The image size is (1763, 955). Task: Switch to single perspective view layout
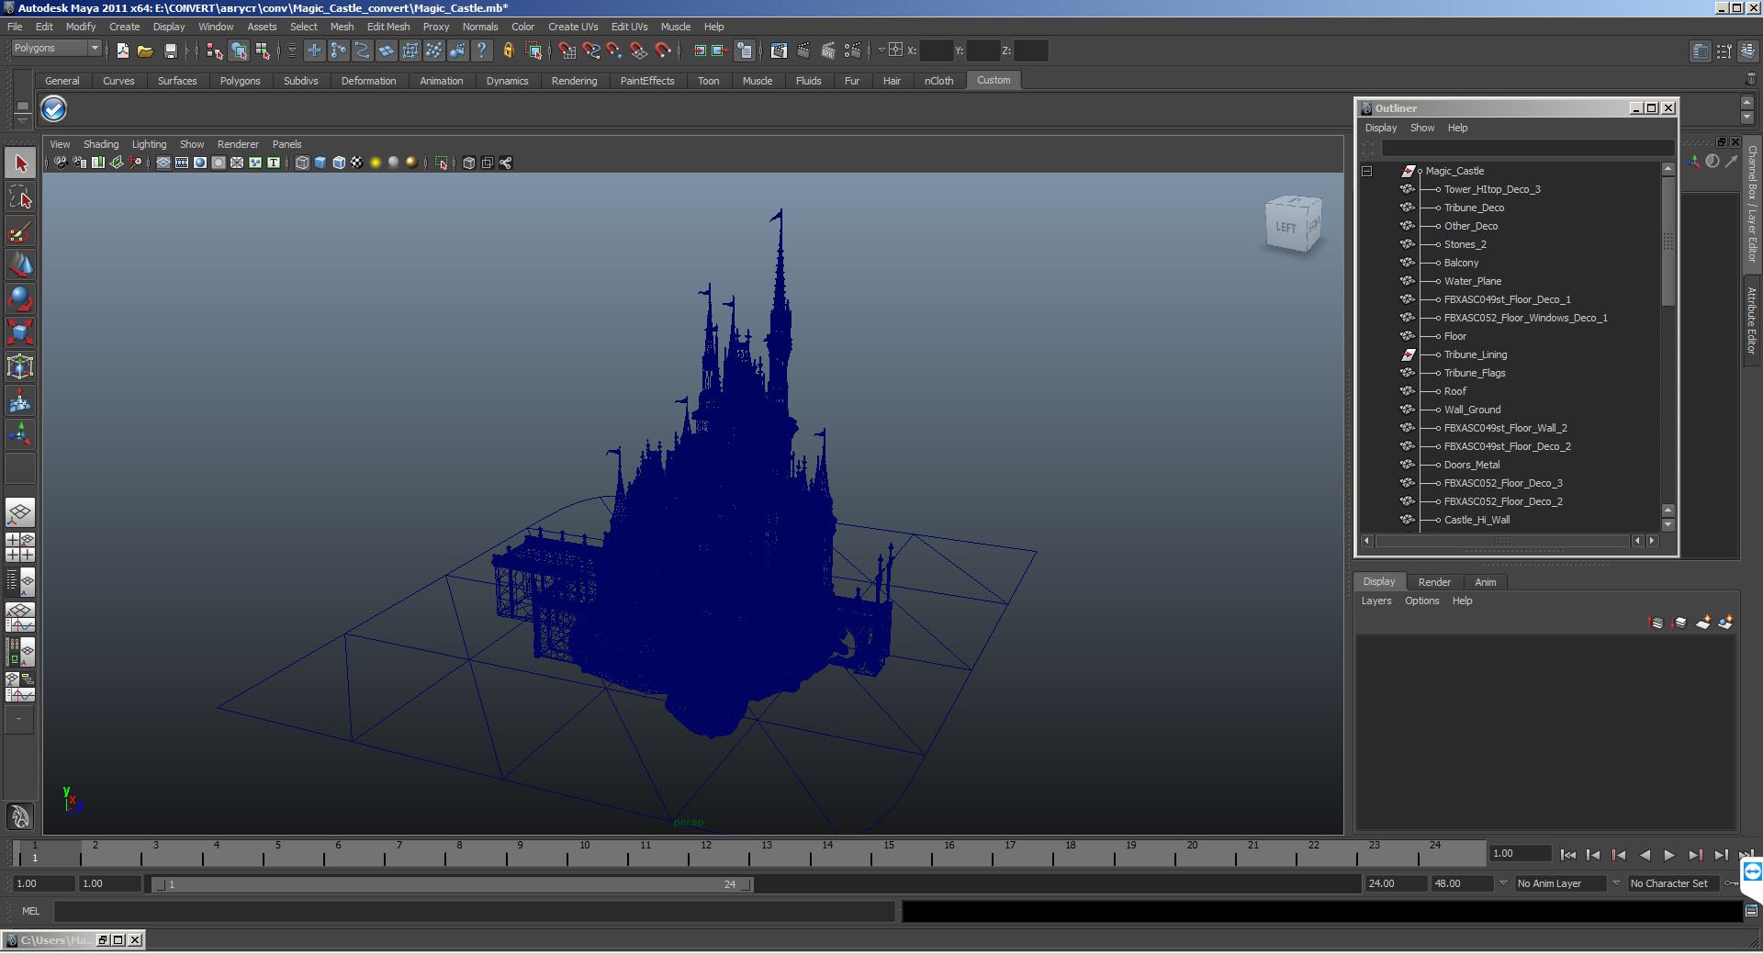pos(20,512)
